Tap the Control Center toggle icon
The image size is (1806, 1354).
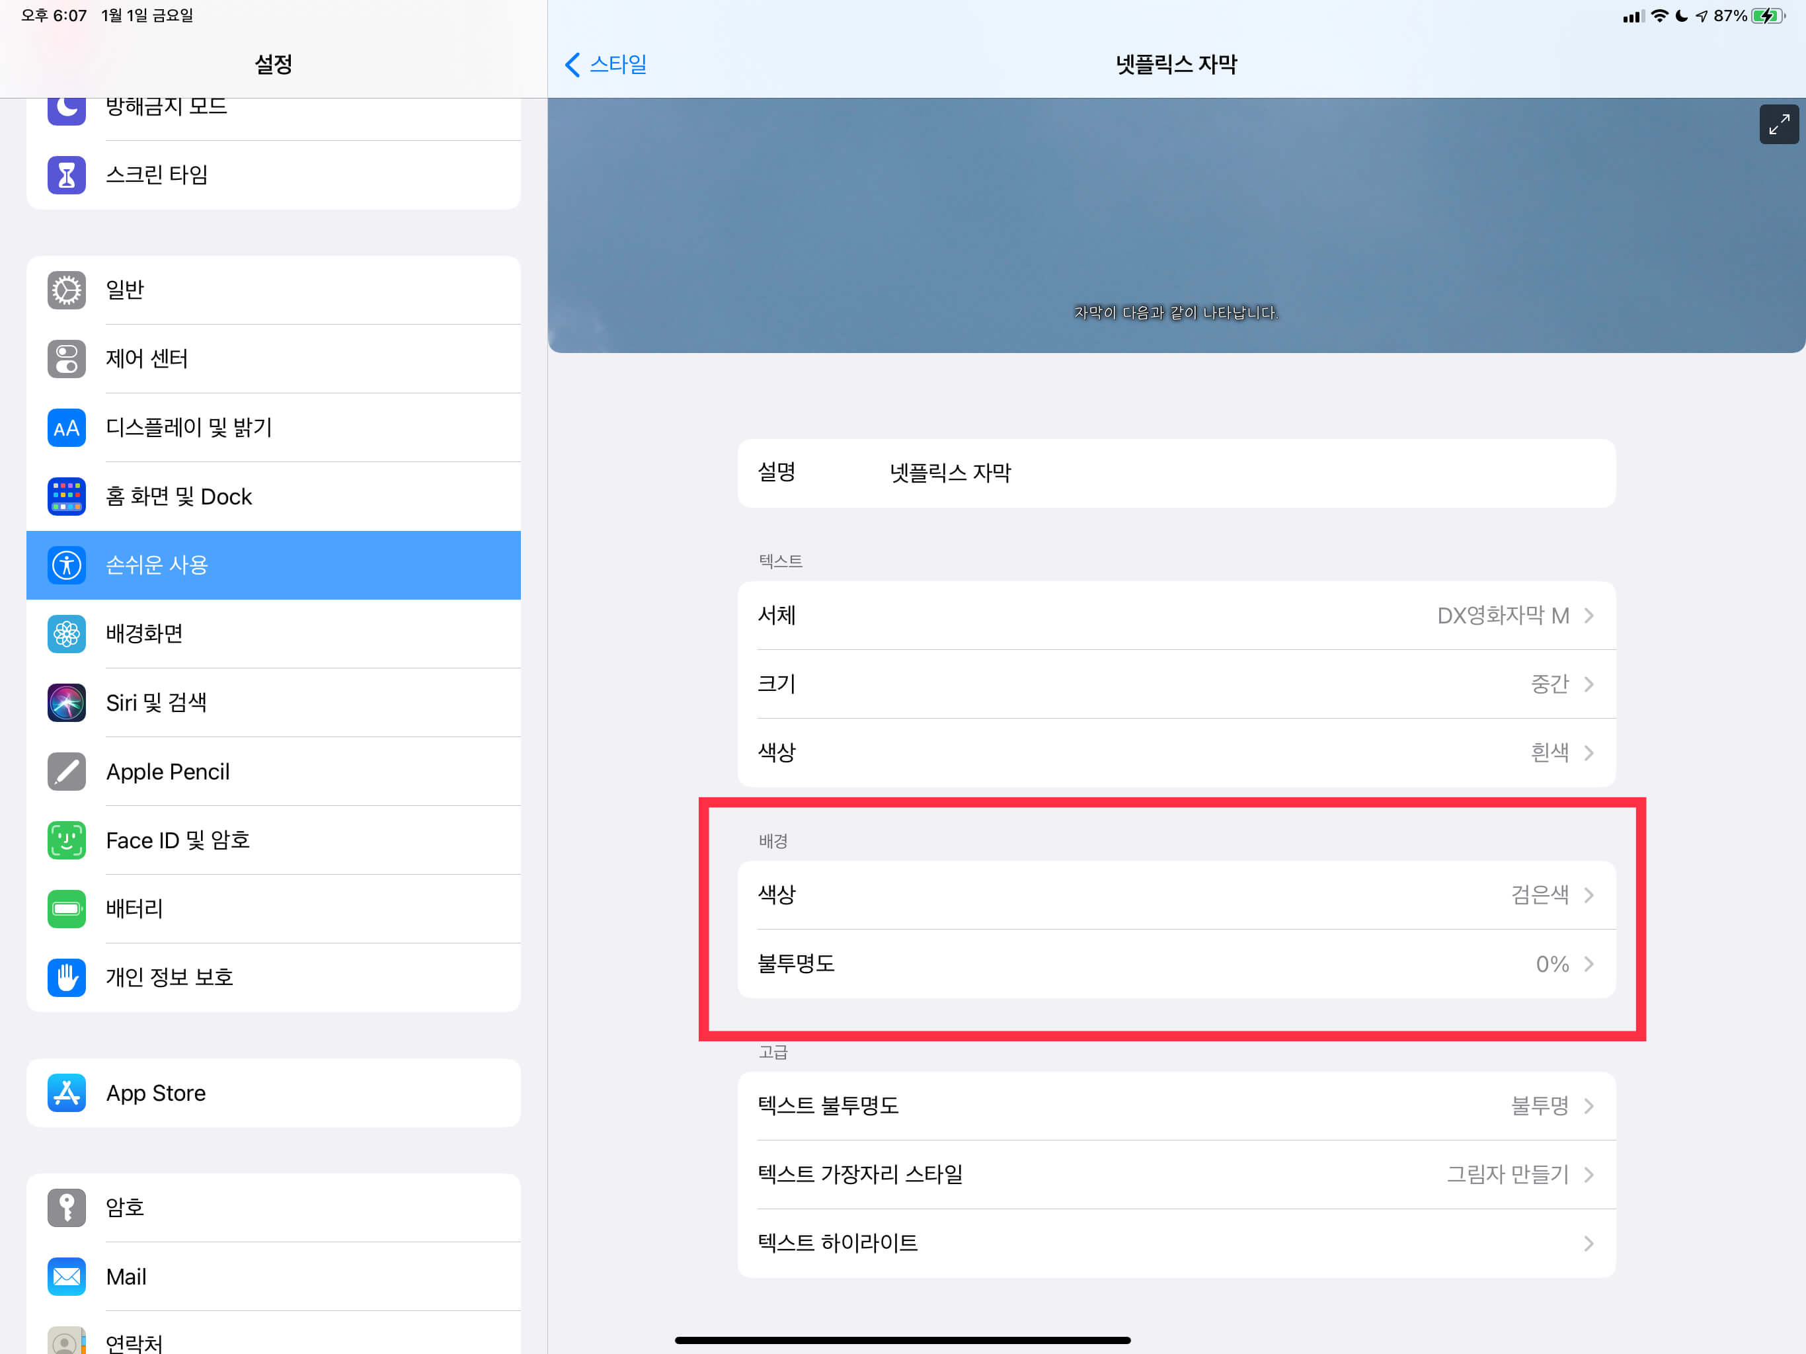pos(67,358)
